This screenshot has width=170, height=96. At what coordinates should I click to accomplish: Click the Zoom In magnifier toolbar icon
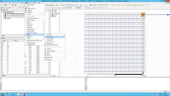click(x=80, y=5)
